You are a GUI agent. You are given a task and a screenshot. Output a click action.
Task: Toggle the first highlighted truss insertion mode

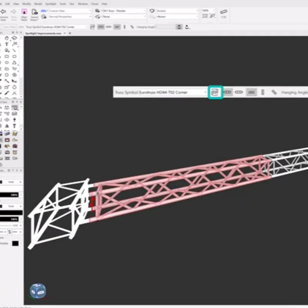pyautogui.click(x=101, y=27)
